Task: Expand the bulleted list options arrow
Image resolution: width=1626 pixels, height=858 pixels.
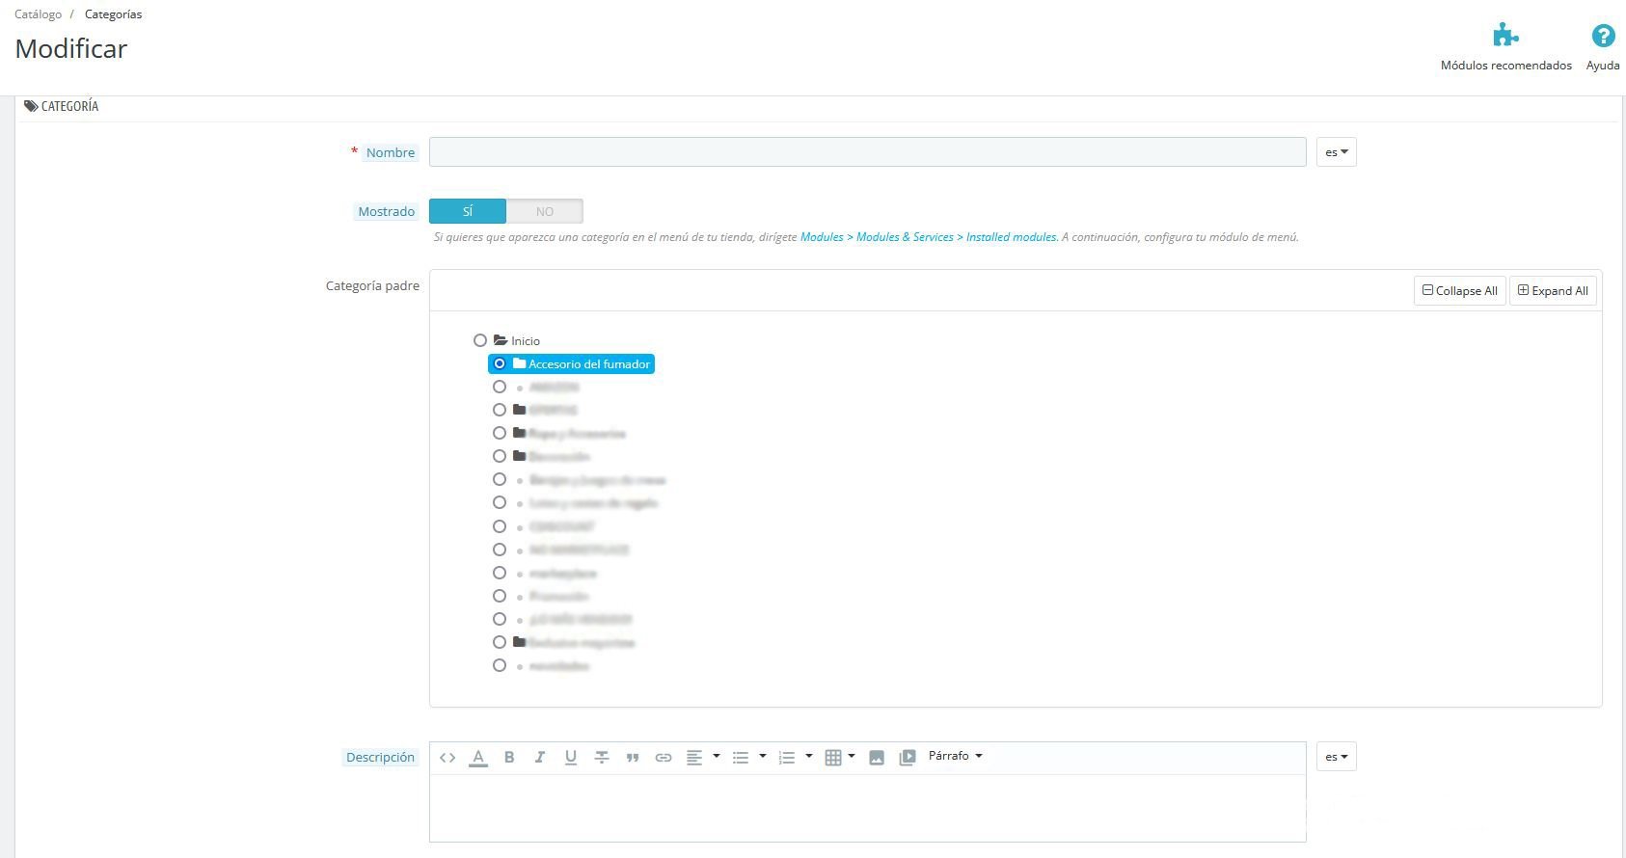Action: 763,756
